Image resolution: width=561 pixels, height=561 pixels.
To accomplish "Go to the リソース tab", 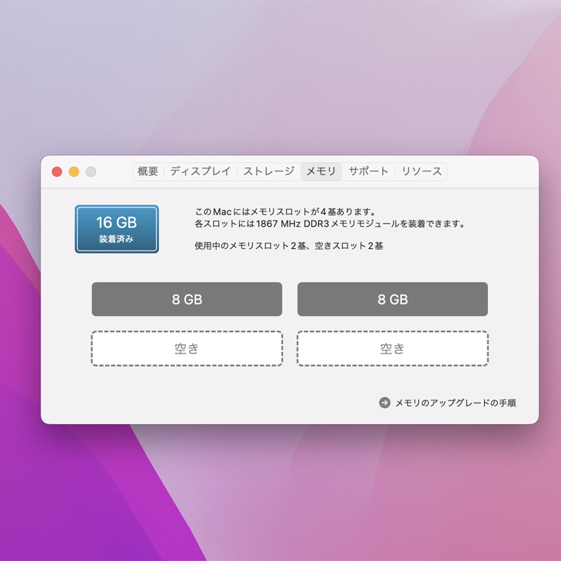I will [x=421, y=171].
